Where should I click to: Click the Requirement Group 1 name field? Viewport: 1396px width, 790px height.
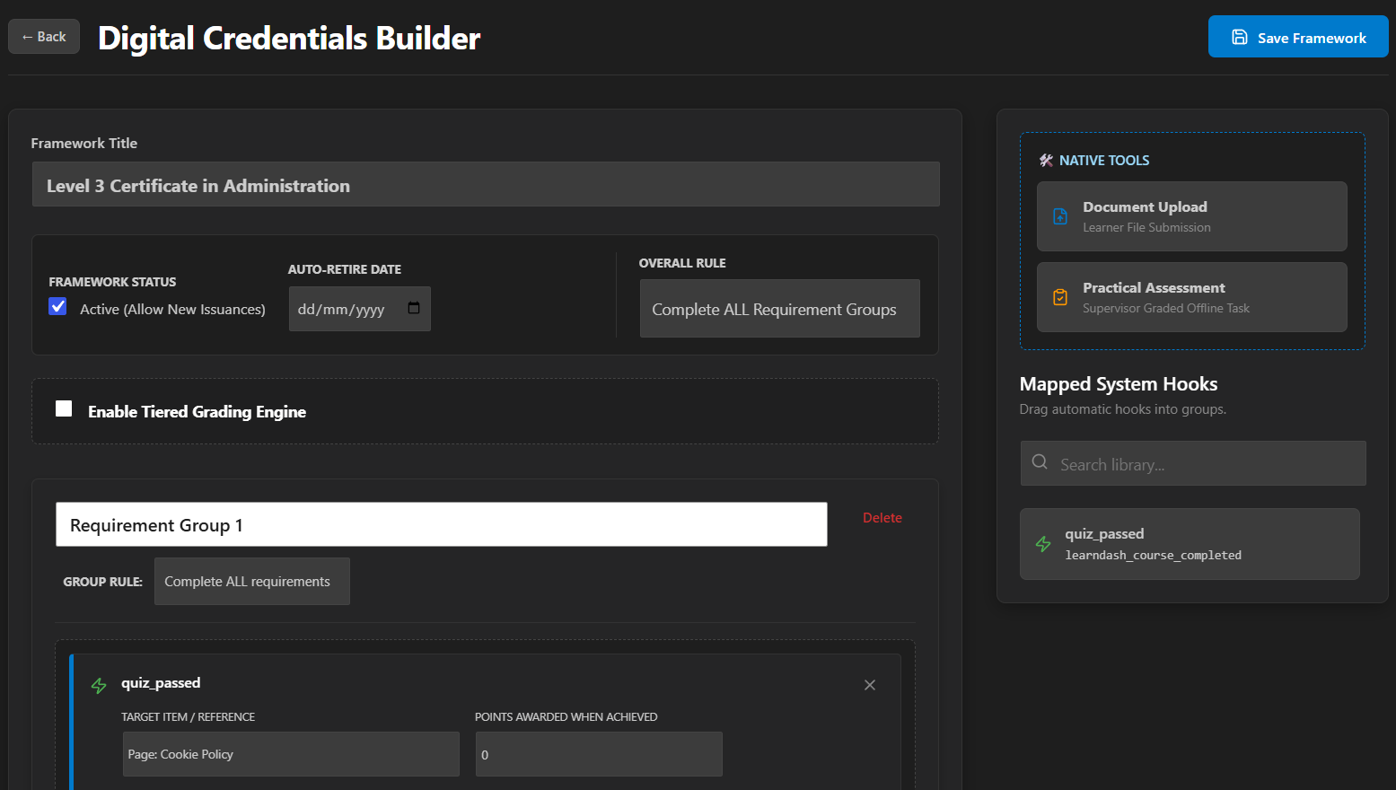tap(442, 525)
